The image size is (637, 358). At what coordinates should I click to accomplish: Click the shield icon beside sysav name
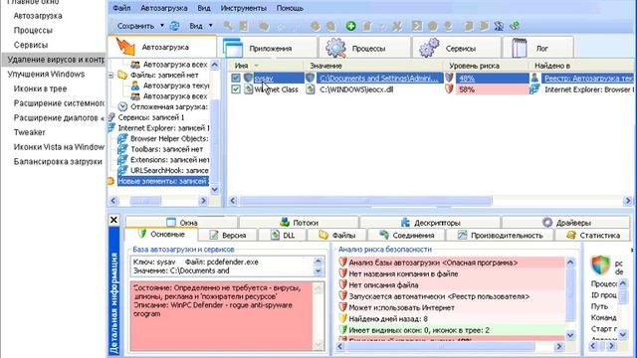(248, 78)
